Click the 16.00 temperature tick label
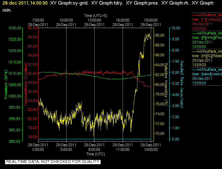 pyautogui.click(x=32, y=137)
